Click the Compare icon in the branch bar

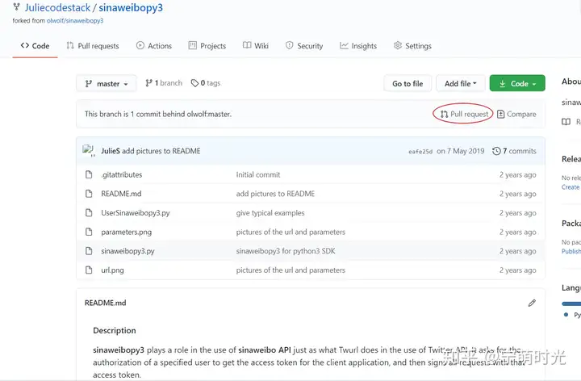point(500,114)
